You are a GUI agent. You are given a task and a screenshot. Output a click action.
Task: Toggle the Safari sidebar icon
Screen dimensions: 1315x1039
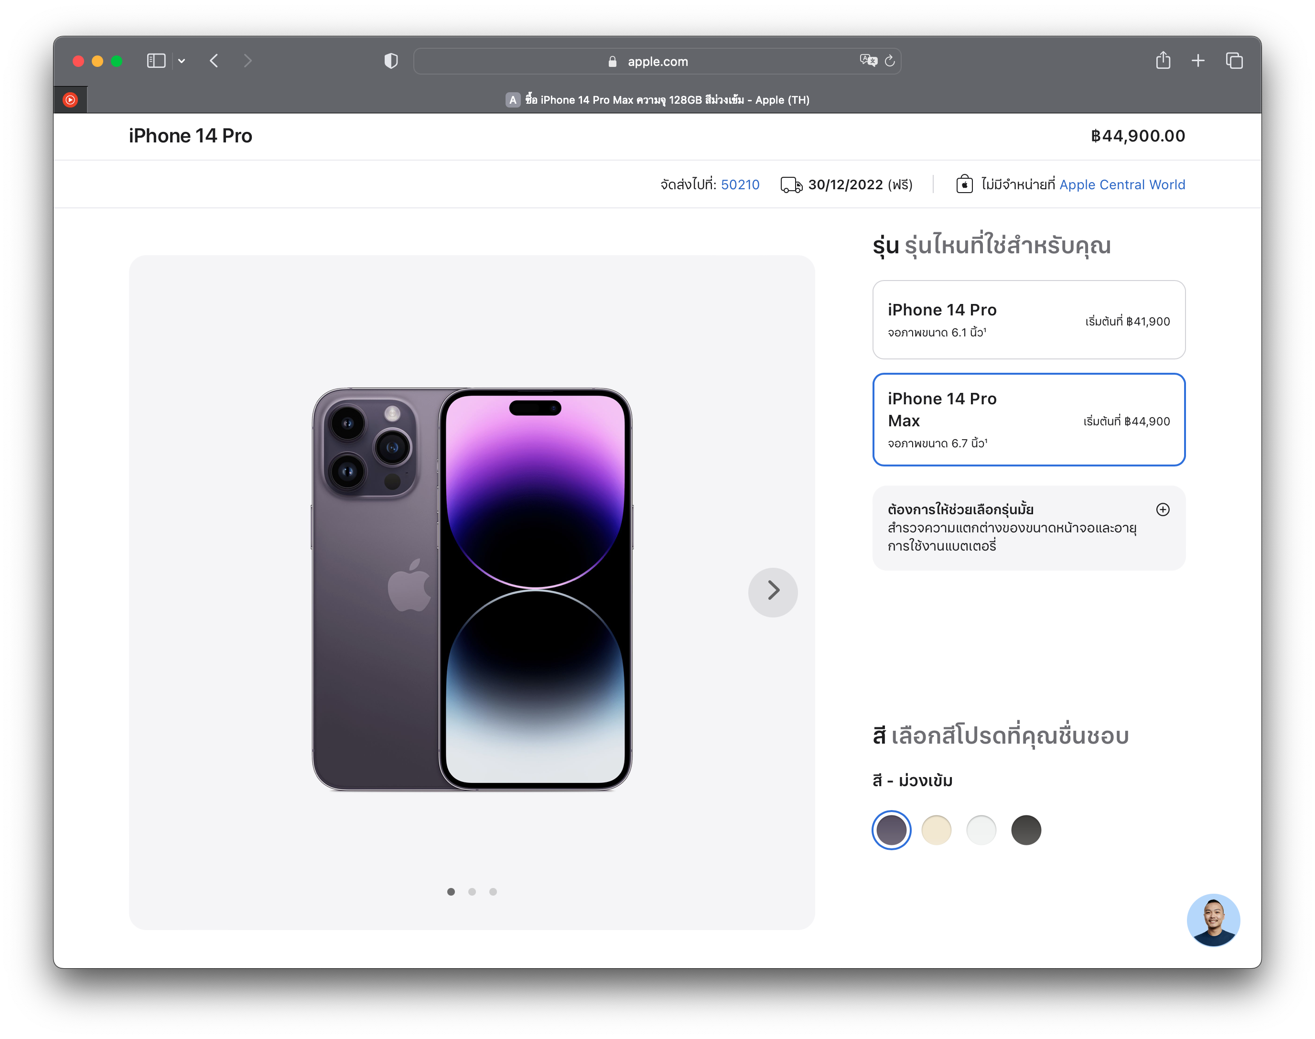156,61
